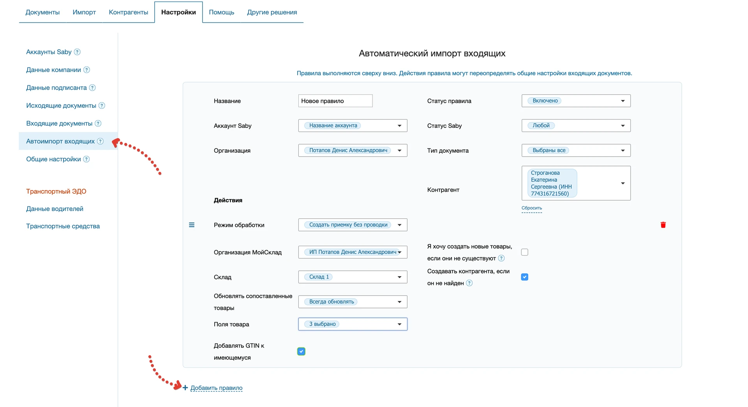Open the Статус правила dropdown

coord(576,101)
